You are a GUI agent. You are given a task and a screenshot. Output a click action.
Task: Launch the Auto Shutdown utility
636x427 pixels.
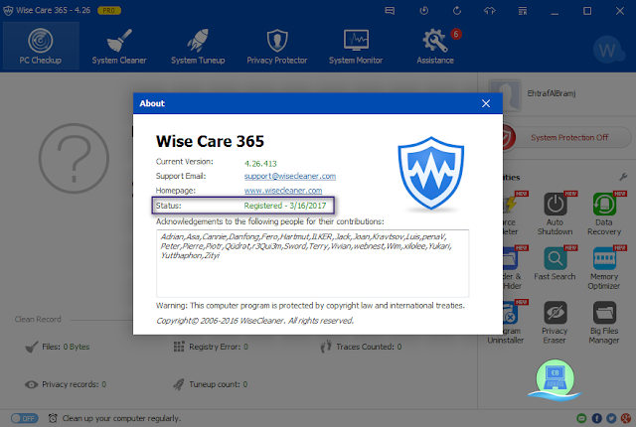pyautogui.click(x=555, y=213)
